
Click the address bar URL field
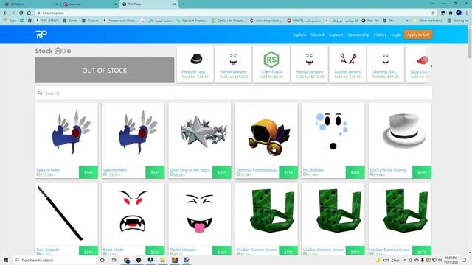pyautogui.click(x=235, y=13)
